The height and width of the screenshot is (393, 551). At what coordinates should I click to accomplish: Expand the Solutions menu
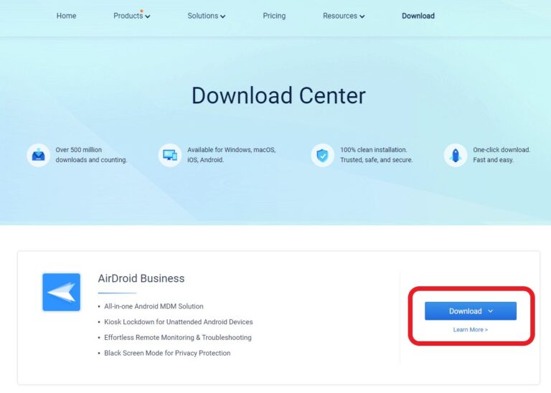[x=207, y=16]
